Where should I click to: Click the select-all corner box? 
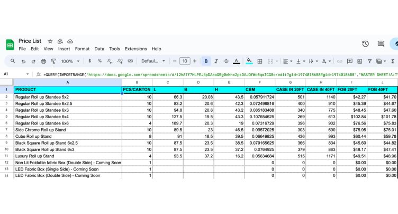[6, 82]
